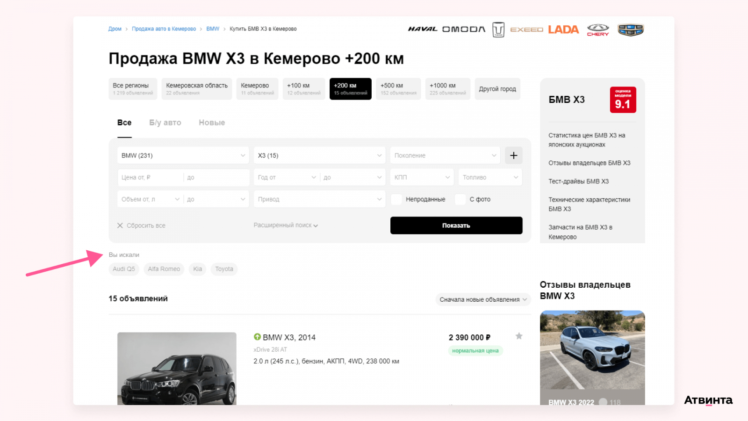Open Статистика цен БМВ X3 link
748x421 pixels.
point(587,140)
